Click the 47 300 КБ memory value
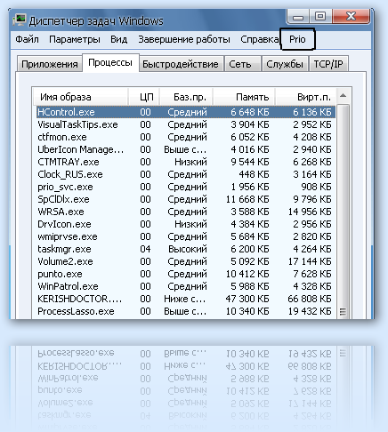 pos(247,299)
